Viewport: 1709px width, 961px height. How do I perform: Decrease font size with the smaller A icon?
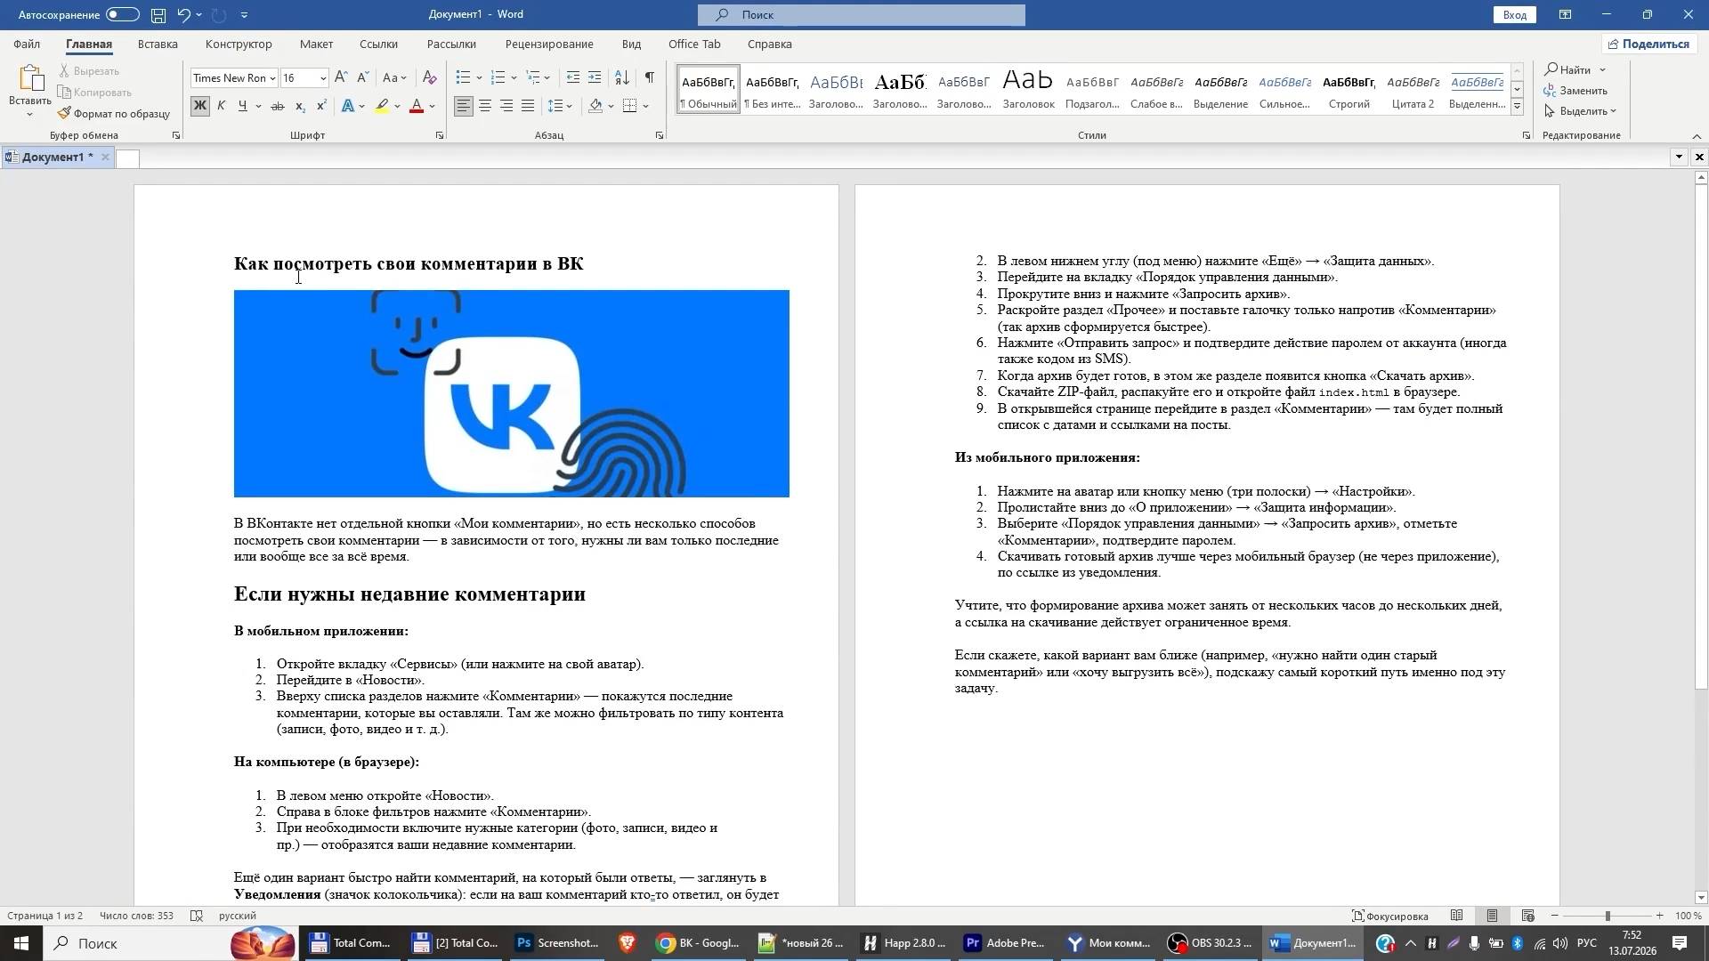pos(363,78)
